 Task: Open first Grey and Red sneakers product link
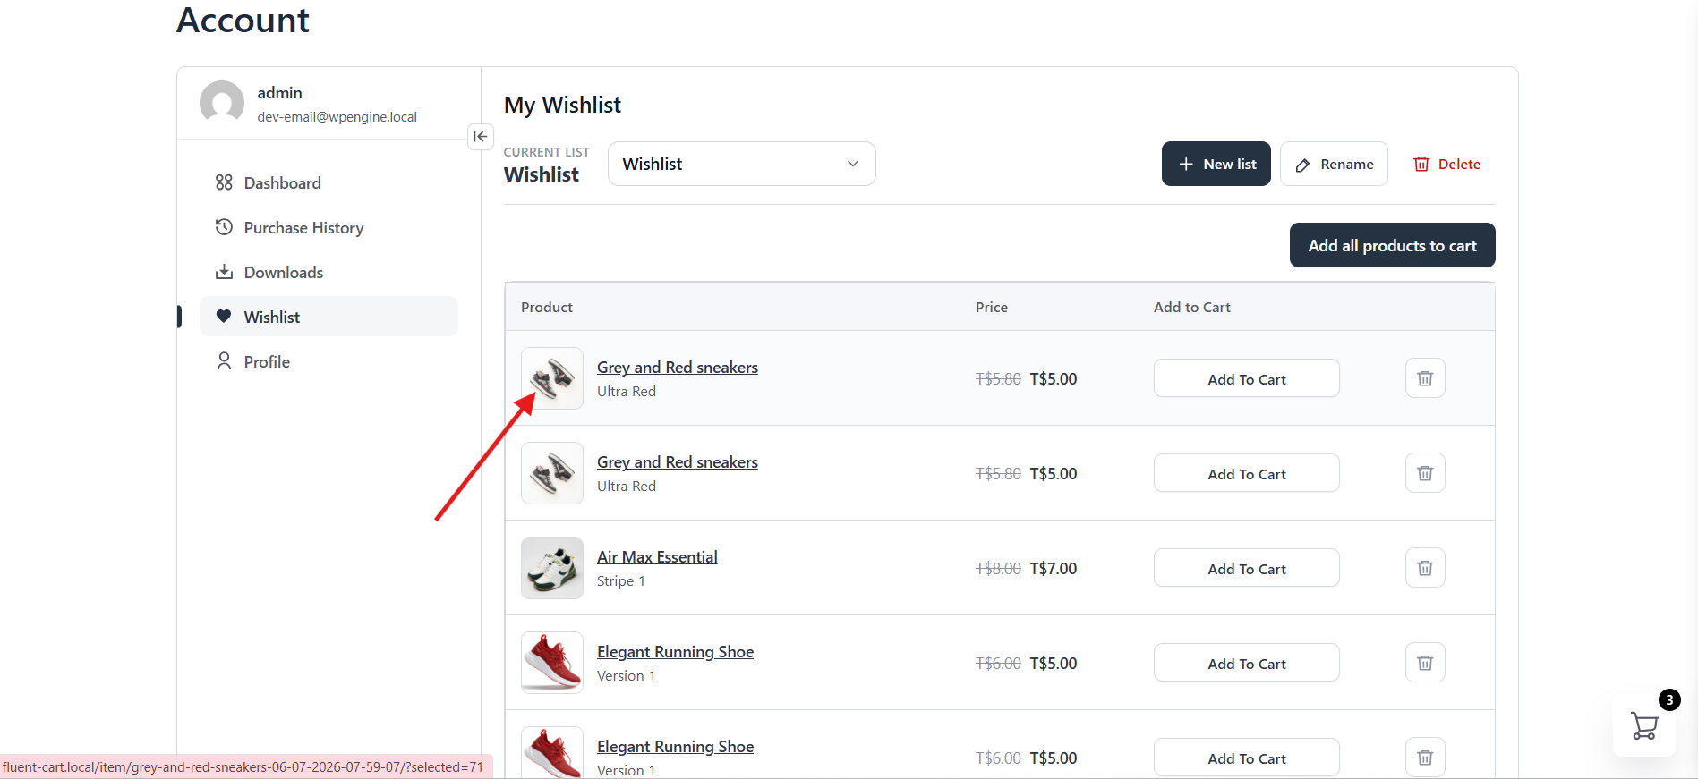[677, 368]
